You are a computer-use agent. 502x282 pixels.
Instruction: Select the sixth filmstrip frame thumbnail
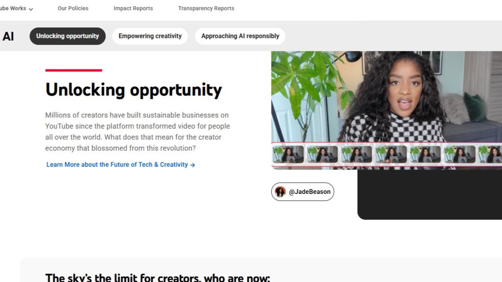pyautogui.click(x=460, y=154)
